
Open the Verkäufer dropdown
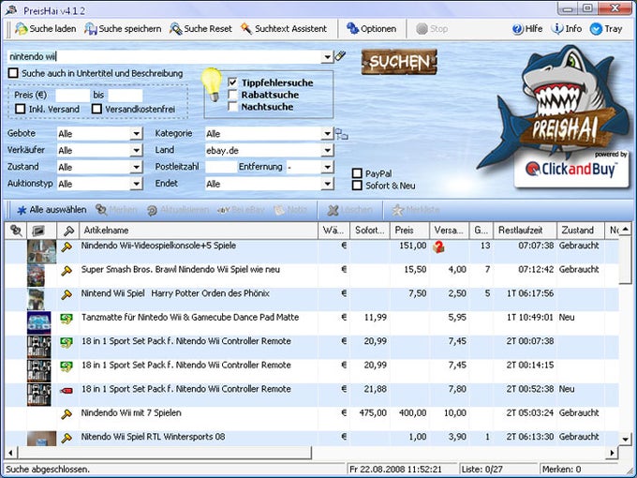coord(137,150)
